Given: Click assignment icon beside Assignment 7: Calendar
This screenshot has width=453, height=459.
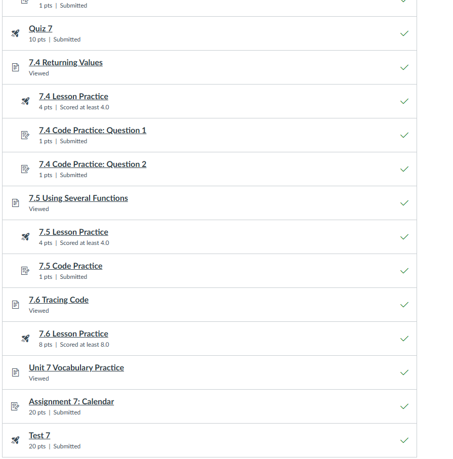Looking at the screenshot, I should [x=15, y=406].
